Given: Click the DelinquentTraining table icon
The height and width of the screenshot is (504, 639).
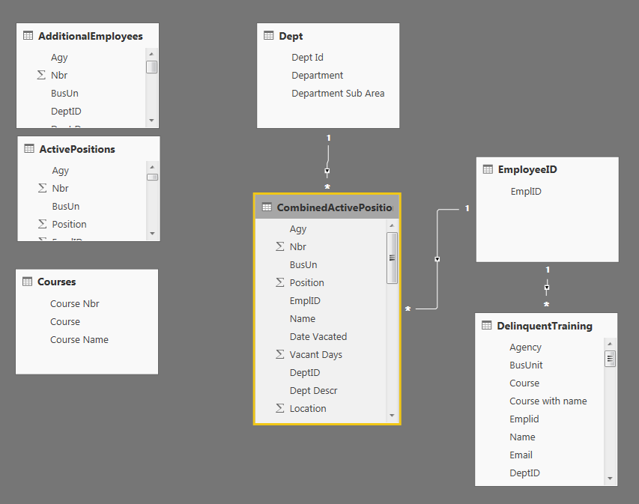Looking at the screenshot, I should click(x=487, y=325).
